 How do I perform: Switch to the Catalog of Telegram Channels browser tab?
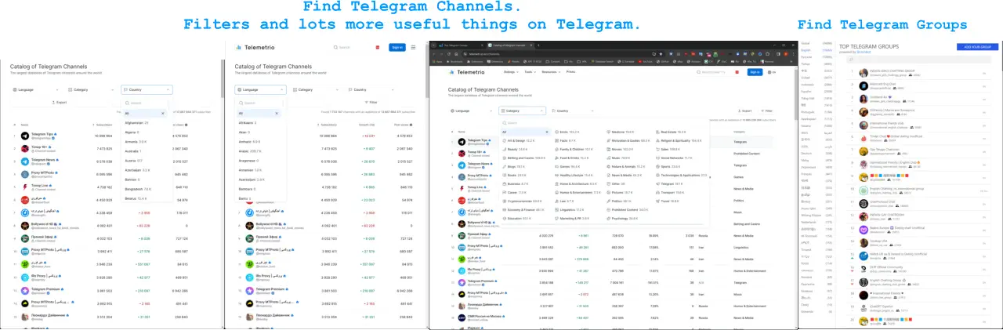(511, 45)
